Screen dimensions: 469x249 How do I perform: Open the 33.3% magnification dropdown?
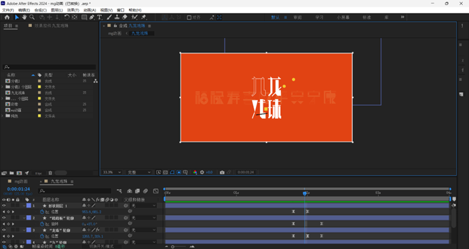(x=112, y=172)
